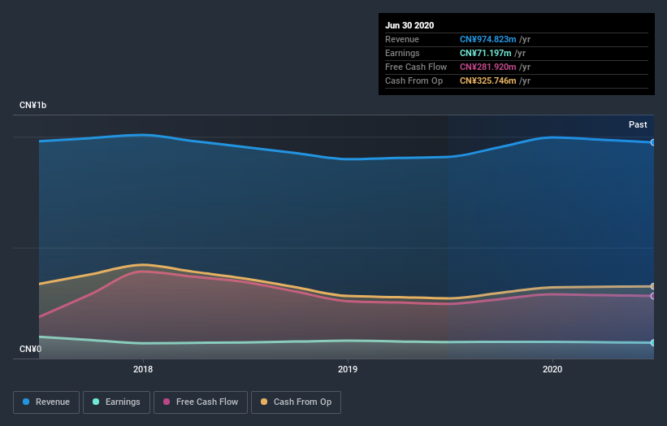Click the CN¥325.746m cash from op value
Viewport: 667px width, 426px height.
(488, 80)
